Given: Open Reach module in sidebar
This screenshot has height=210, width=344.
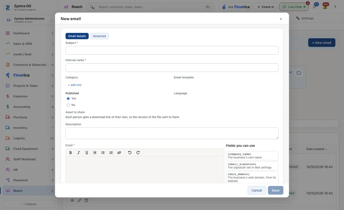Looking at the screenshot, I should click(x=29, y=191).
